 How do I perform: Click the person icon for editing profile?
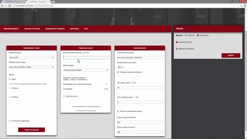[177, 49]
